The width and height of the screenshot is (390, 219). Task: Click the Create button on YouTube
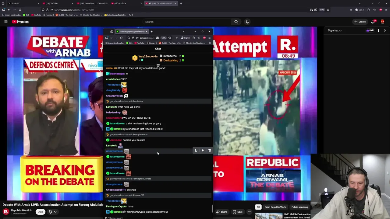point(360,22)
